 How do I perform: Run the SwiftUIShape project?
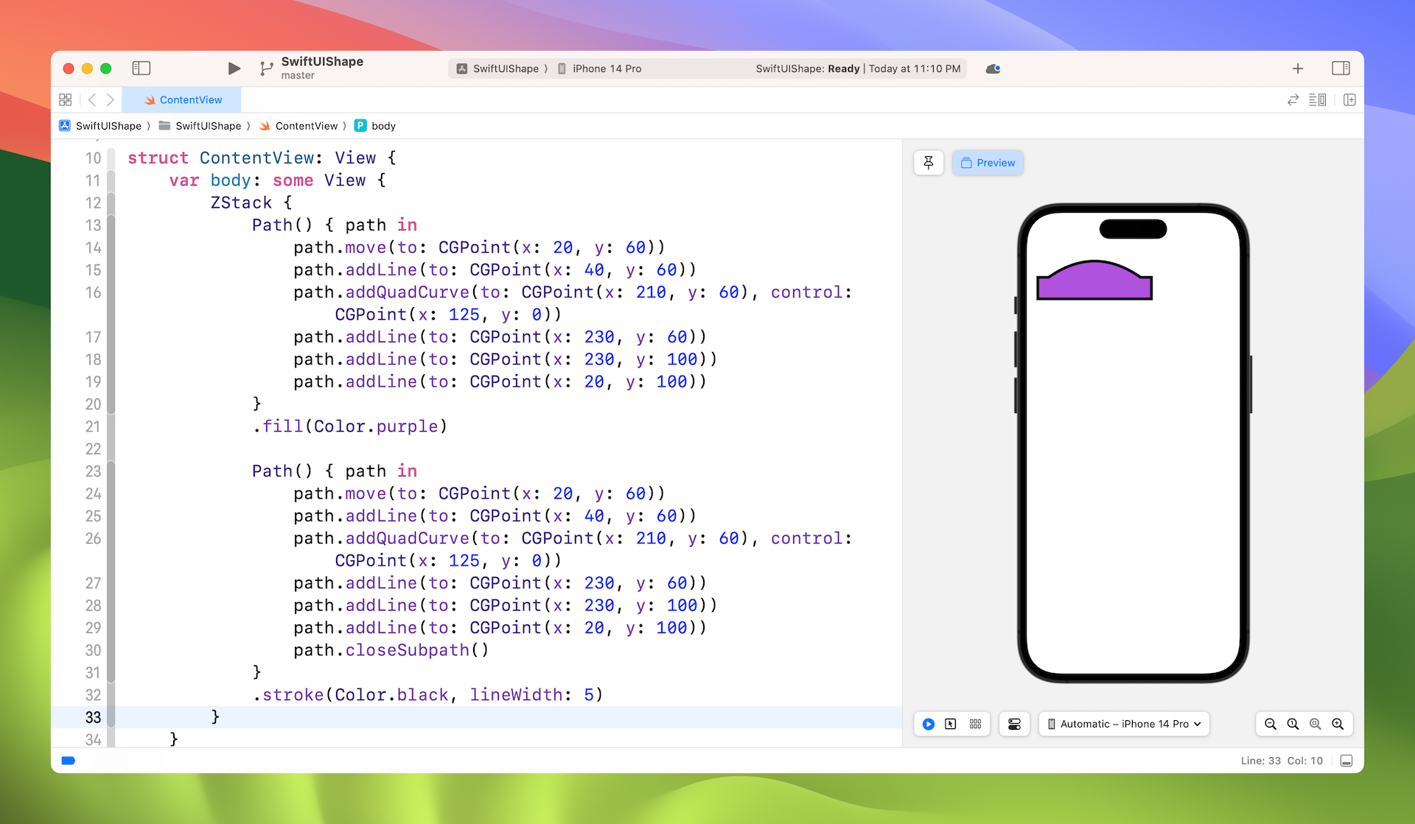[x=234, y=68]
